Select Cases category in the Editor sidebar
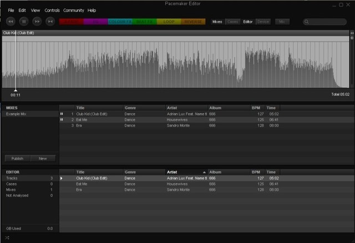Image resolution: width=355 pixels, height=243 pixels. click(x=30, y=184)
